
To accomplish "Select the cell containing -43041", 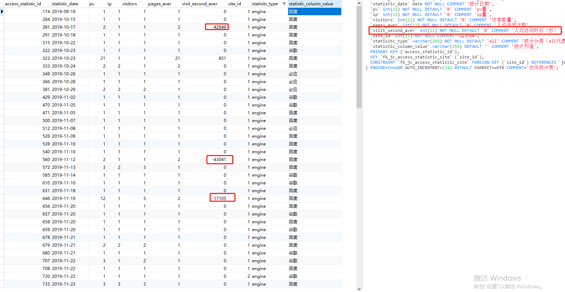I will (x=219, y=160).
